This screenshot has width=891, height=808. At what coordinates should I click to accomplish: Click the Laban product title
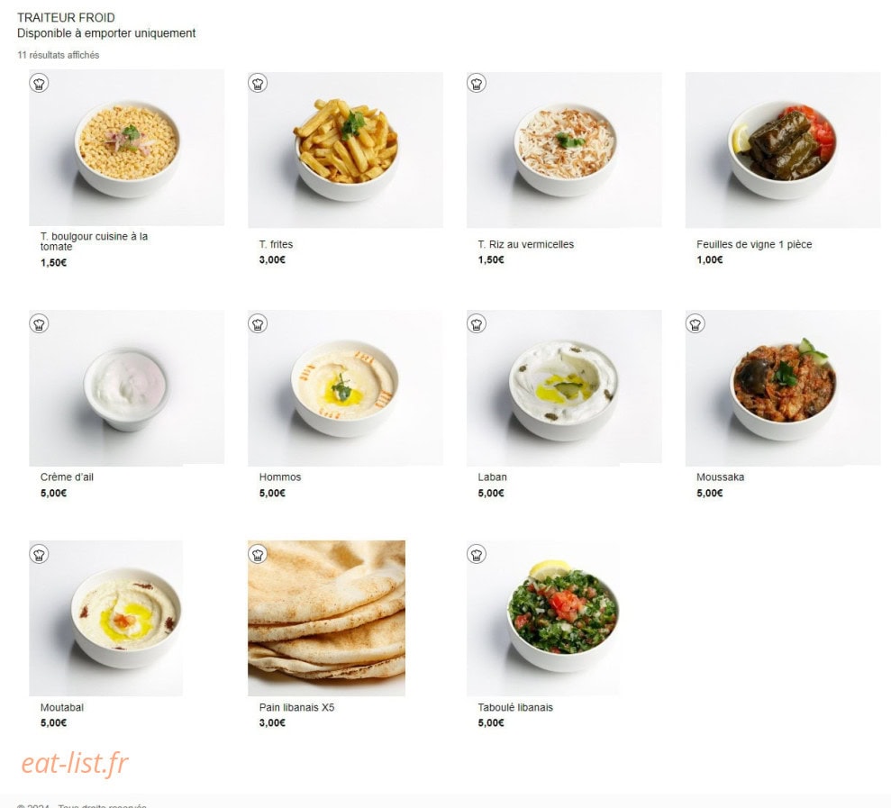[492, 477]
